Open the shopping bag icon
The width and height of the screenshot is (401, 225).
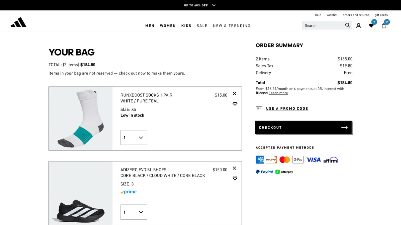pos(384,25)
